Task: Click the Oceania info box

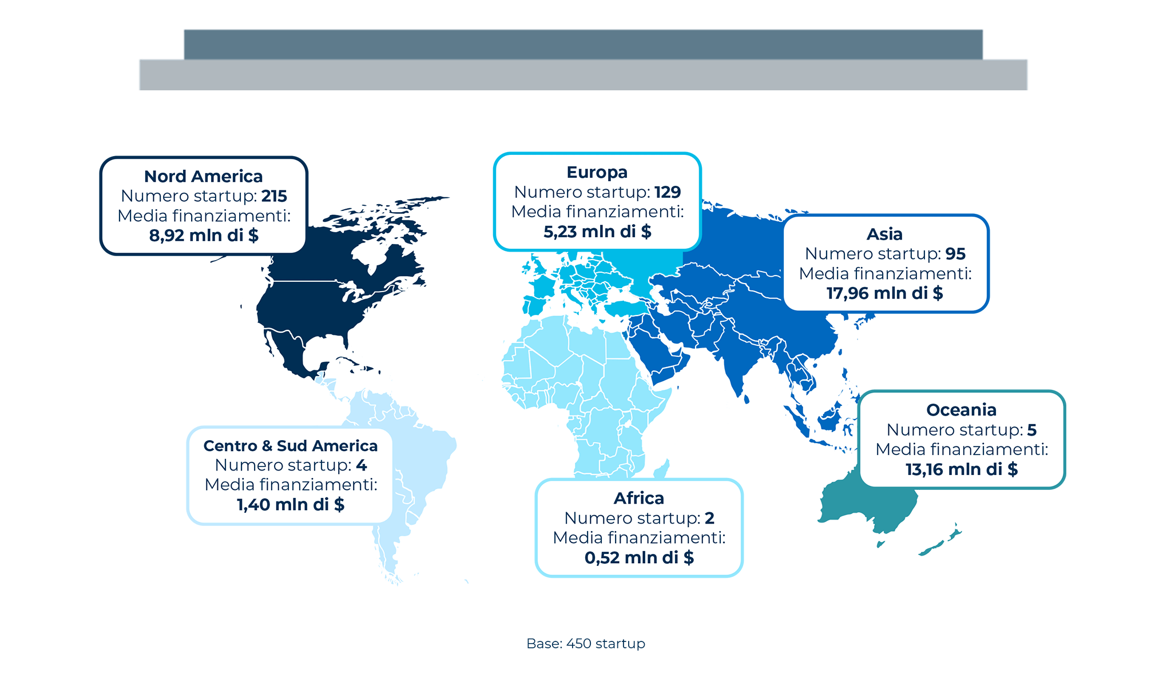Action: [x=962, y=439]
